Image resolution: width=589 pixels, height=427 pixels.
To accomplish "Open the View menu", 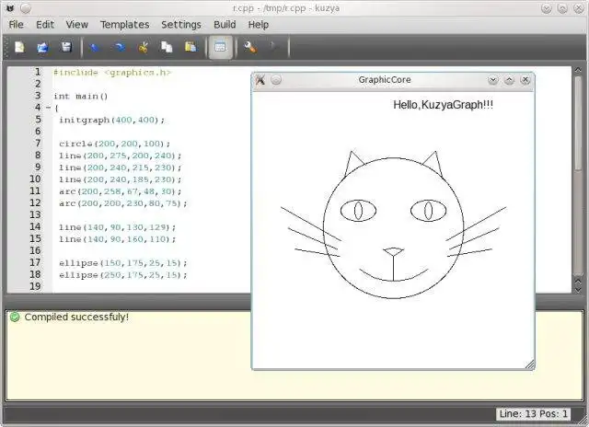I will tap(77, 25).
